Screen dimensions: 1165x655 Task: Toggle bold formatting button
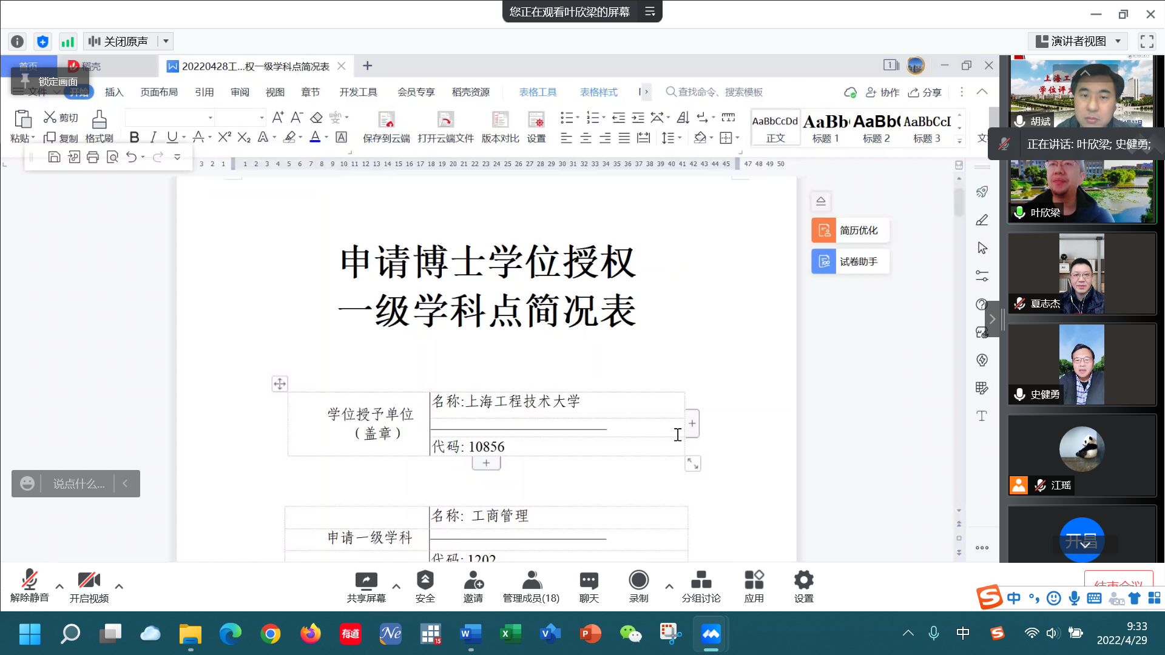(134, 138)
